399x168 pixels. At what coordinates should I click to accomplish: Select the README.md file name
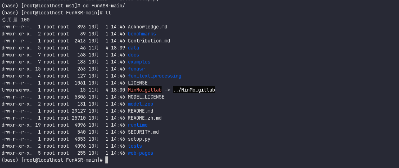[x=140, y=111]
